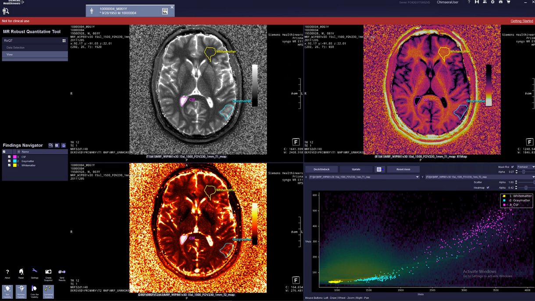Image resolution: width=535 pixels, height=301 pixels.
Task: Uncheck the Graymatter finding checkbox
Action: (9, 161)
